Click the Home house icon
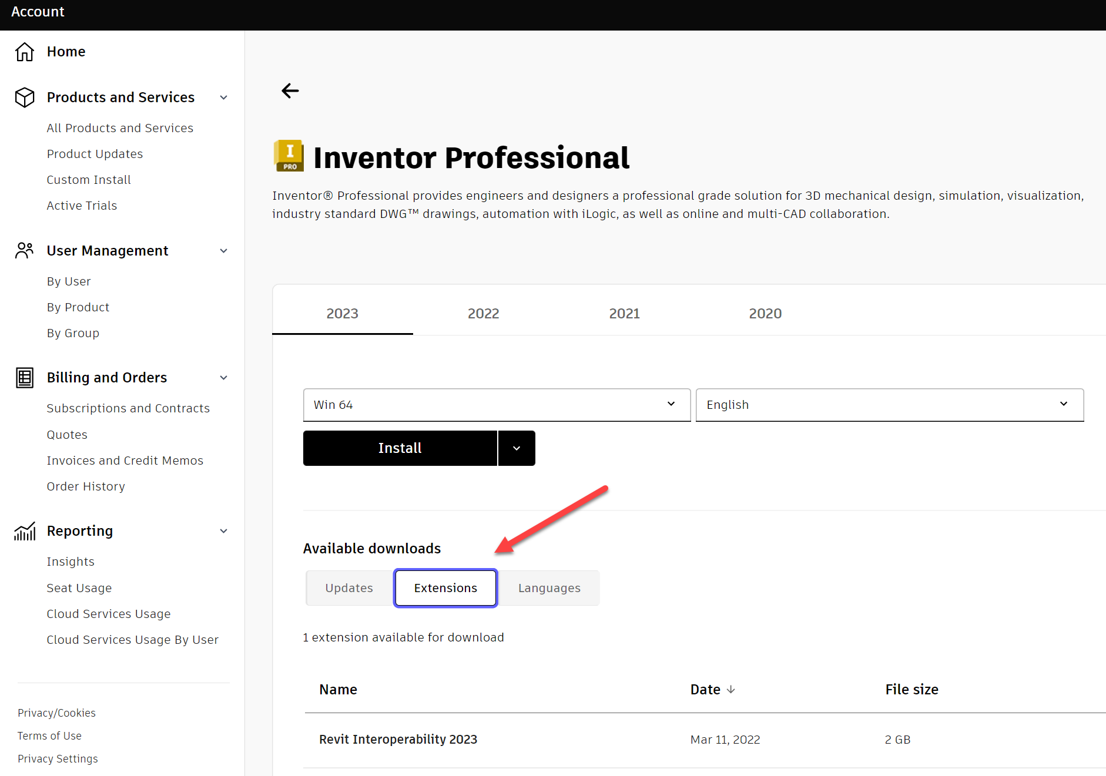This screenshot has height=776, width=1106. [25, 52]
